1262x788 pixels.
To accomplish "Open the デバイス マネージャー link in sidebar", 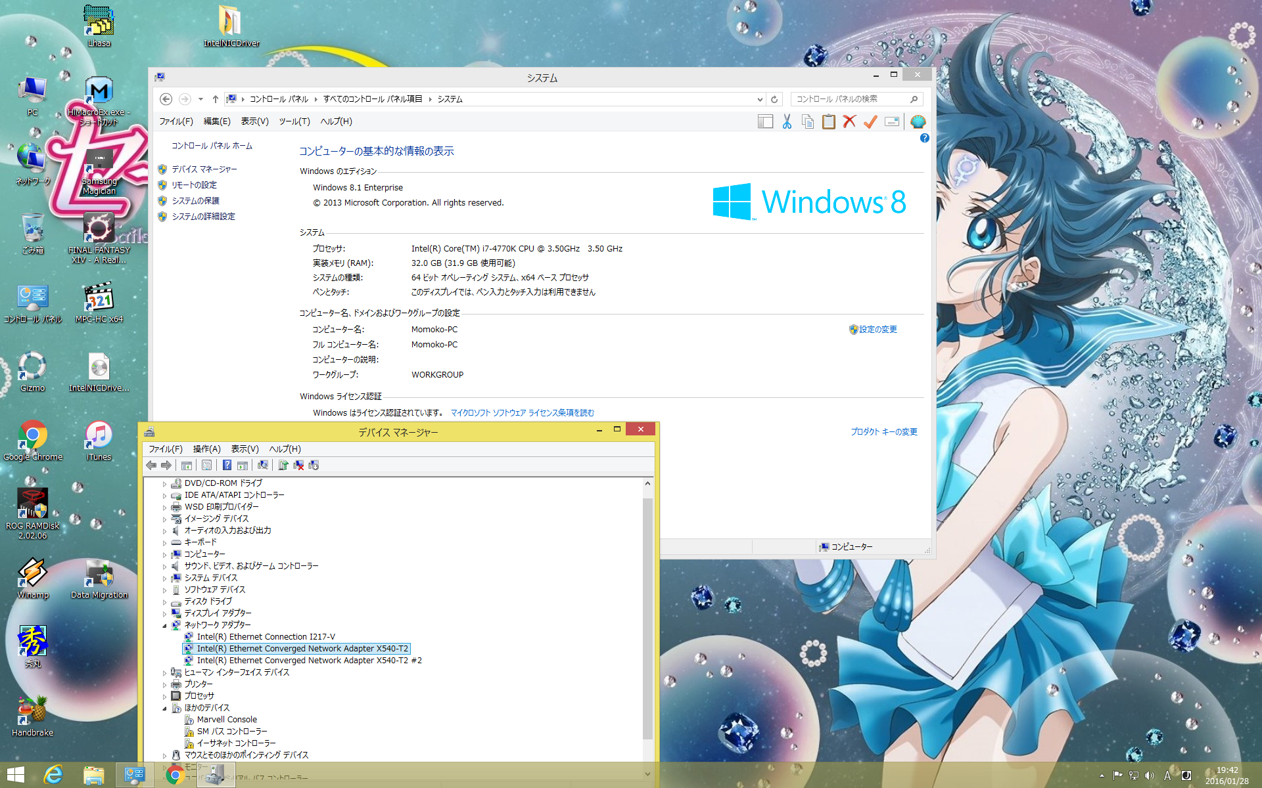I will tap(204, 169).
